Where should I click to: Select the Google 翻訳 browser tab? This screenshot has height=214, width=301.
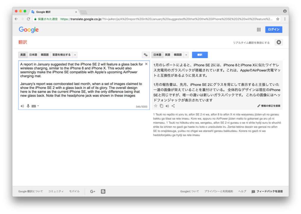coord(54,12)
